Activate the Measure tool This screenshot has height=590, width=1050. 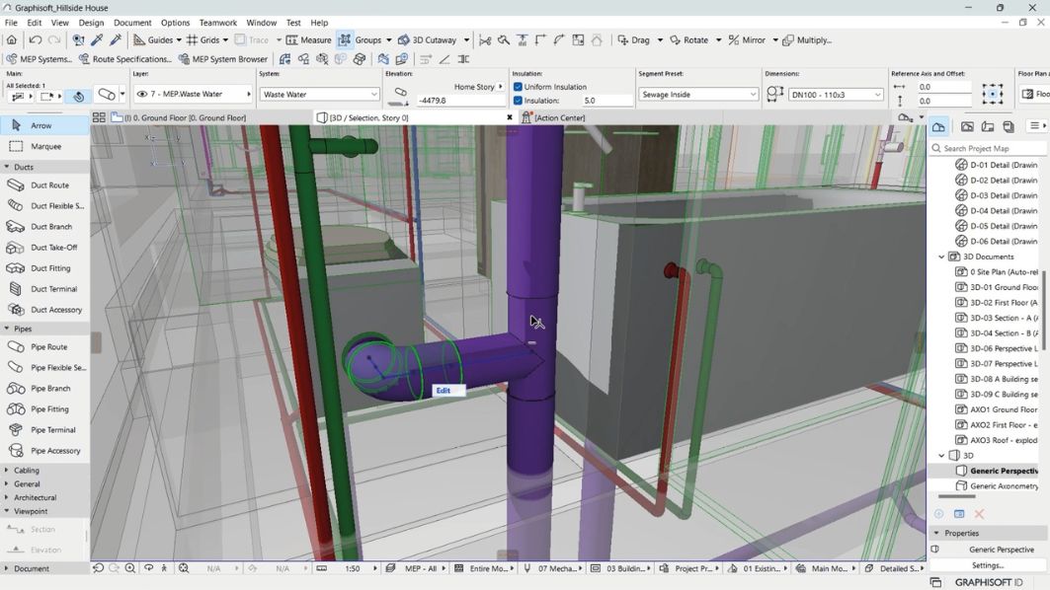(312, 39)
